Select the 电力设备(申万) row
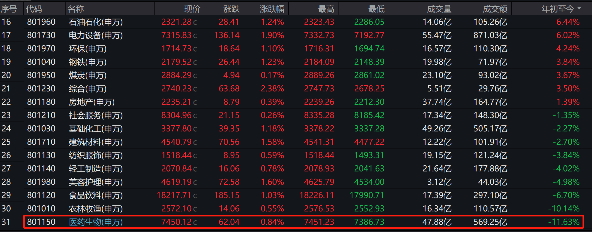592x232 pixels. click(x=296, y=35)
